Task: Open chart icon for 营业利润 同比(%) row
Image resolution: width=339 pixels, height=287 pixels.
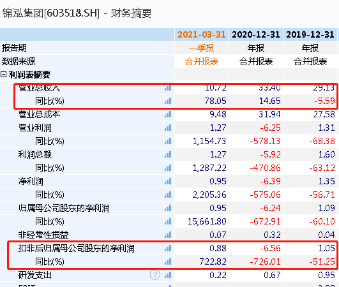Action: coord(168,141)
